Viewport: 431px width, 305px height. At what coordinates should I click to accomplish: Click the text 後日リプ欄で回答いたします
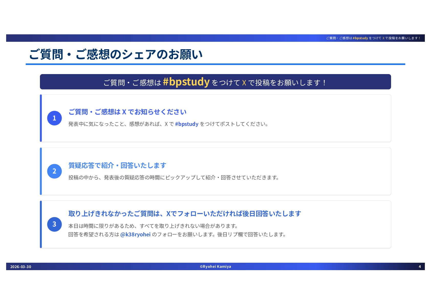pos(252,235)
